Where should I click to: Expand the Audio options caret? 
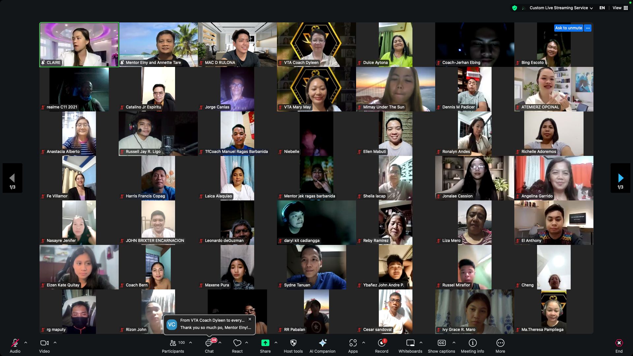[26, 343]
